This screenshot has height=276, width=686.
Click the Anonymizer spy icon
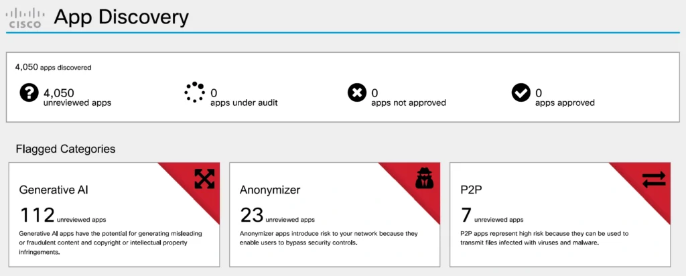click(424, 178)
